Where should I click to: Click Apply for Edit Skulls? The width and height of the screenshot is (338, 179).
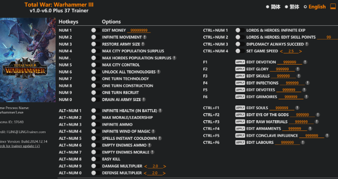tap(240, 76)
